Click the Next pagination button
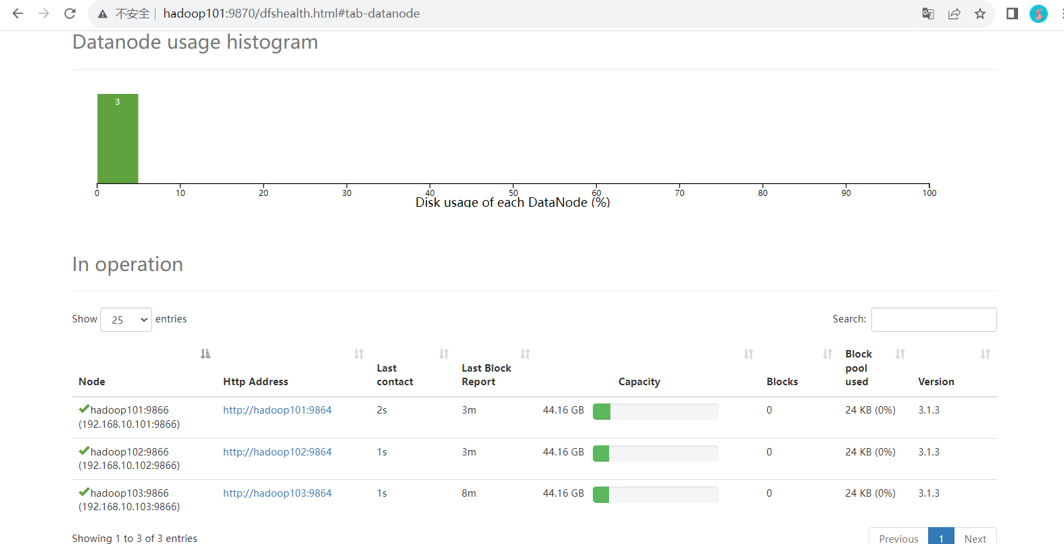Viewport: 1064px width, 544px height. [975, 538]
